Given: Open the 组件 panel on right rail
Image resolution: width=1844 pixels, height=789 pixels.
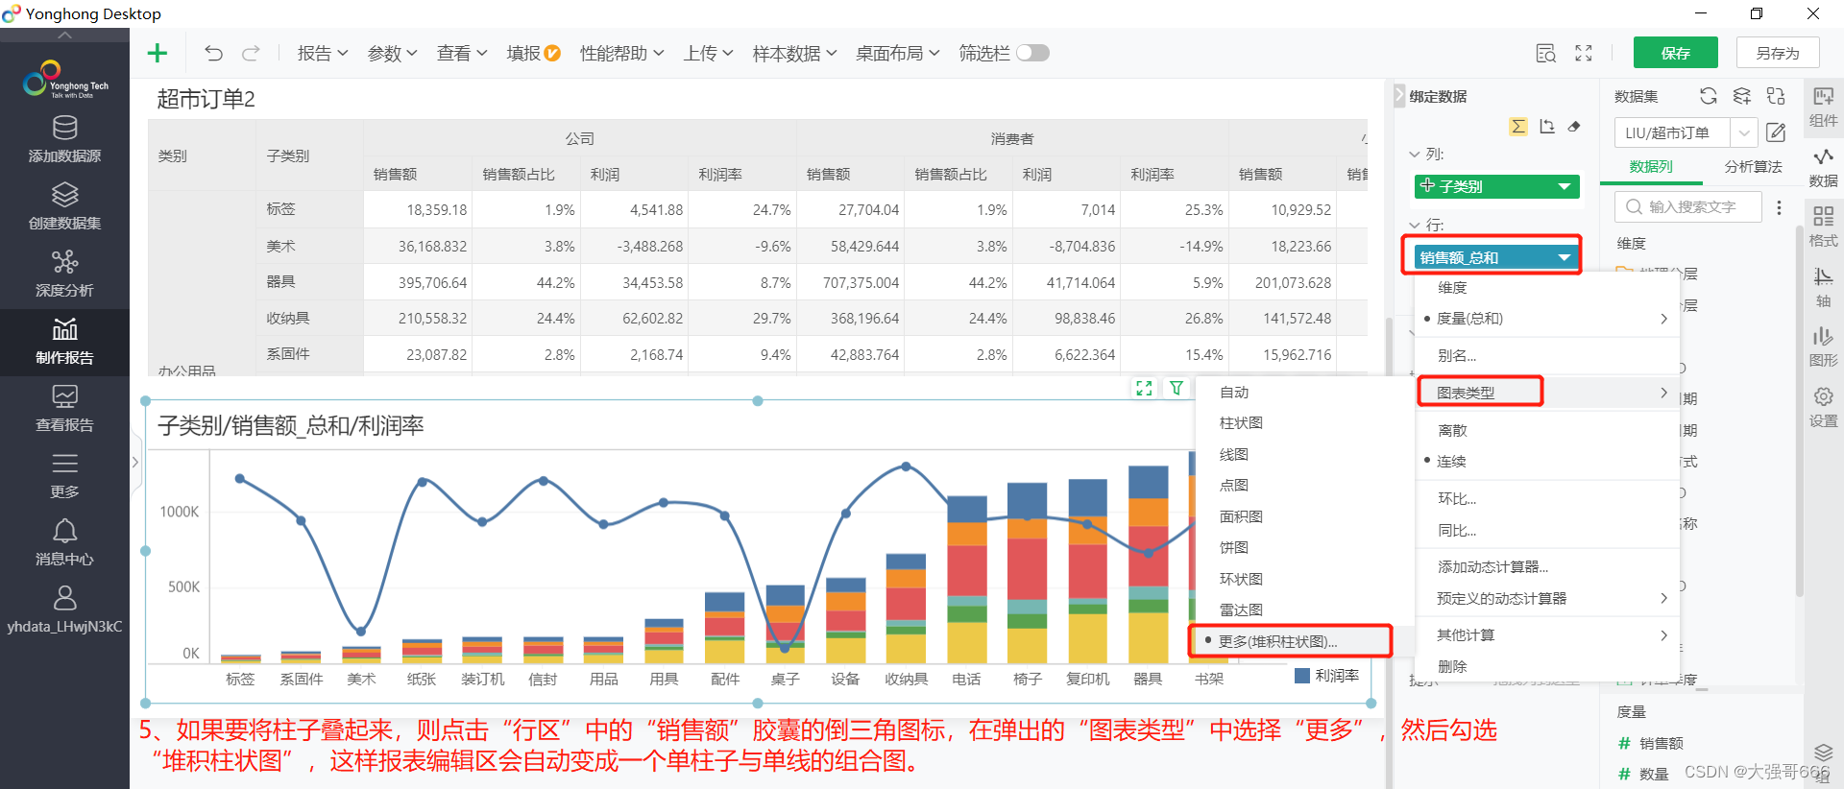Looking at the screenshot, I should tap(1823, 107).
